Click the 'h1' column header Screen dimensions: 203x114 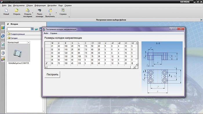tap(128, 43)
